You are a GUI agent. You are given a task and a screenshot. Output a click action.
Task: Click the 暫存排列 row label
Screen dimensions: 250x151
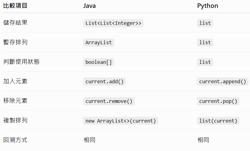tap(15, 42)
